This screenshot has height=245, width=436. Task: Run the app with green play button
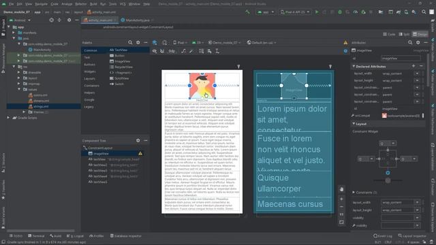pyautogui.click(x=317, y=12)
